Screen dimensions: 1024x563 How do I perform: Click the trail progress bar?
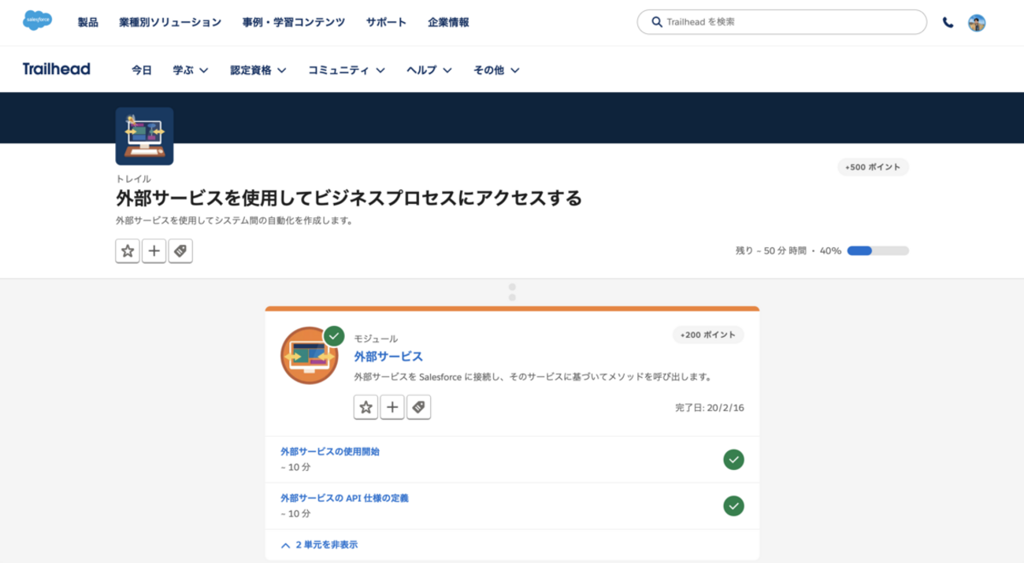point(878,251)
